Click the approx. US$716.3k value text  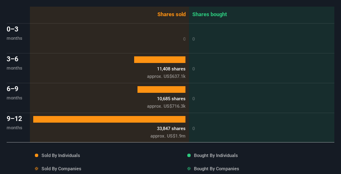(166, 106)
